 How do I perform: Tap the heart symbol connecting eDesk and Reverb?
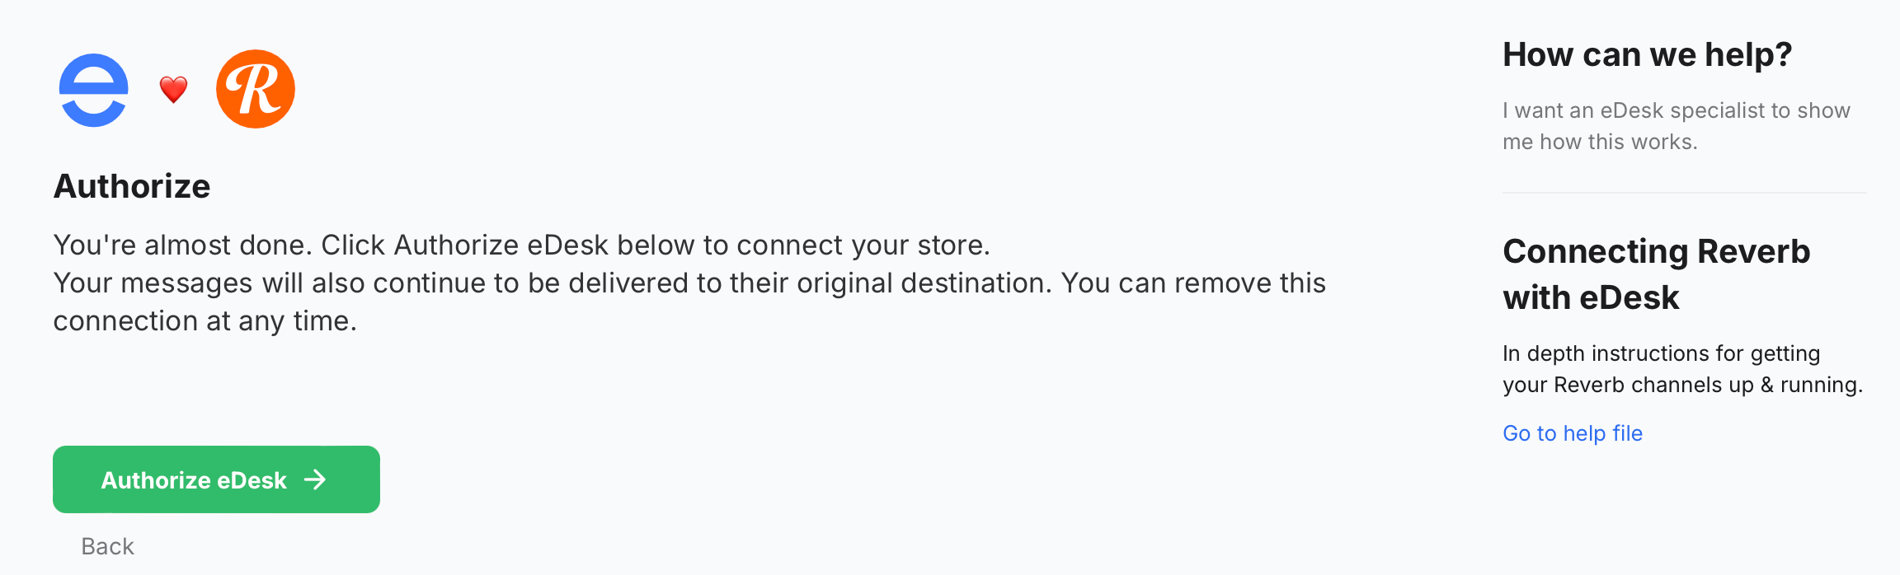click(x=172, y=88)
